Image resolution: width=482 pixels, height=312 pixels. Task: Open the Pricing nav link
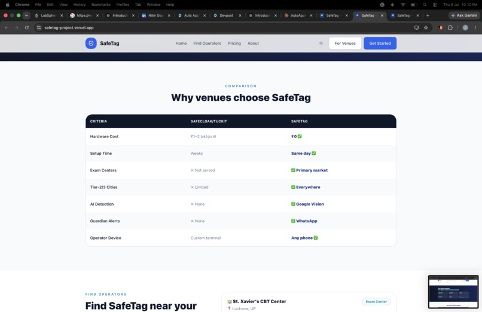(x=234, y=43)
